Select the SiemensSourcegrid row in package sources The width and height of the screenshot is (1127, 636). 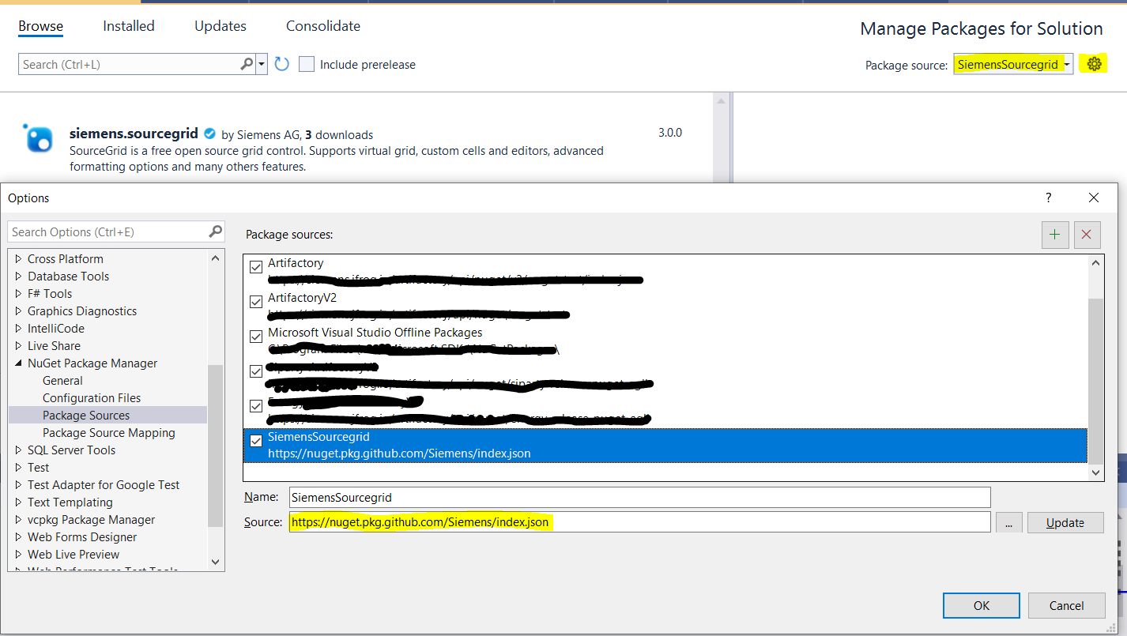pos(665,446)
